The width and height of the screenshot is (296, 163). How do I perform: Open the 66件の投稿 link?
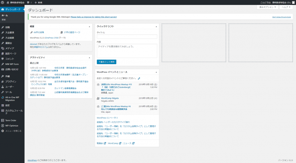pos(39,32)
